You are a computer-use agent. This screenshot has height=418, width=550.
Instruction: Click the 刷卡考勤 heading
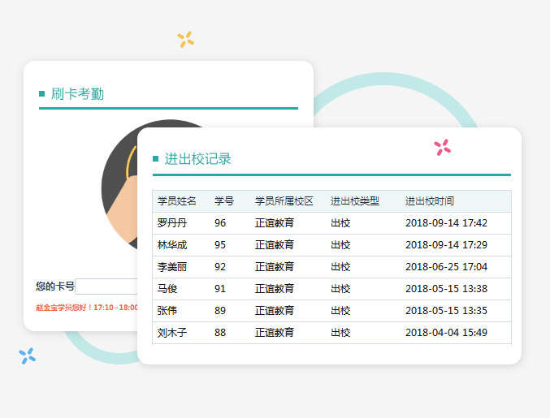coord(77,94)
